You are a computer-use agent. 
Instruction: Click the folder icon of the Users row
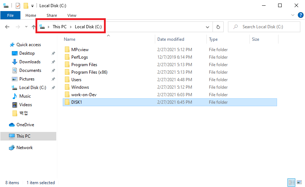(67, 79)
